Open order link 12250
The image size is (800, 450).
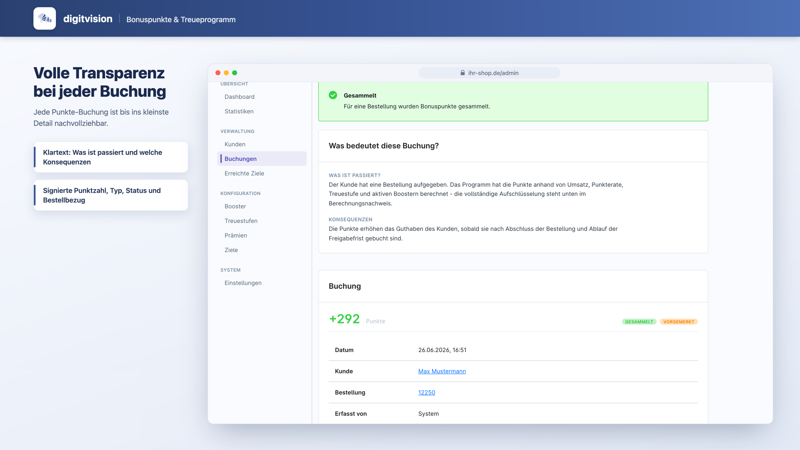pos(427,392)
